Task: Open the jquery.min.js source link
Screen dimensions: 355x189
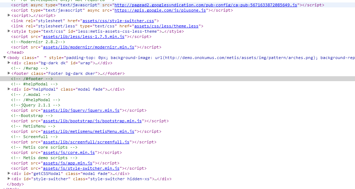Action: (81, 110)
